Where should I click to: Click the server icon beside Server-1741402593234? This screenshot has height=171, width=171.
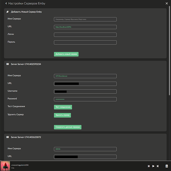[8, 64]
